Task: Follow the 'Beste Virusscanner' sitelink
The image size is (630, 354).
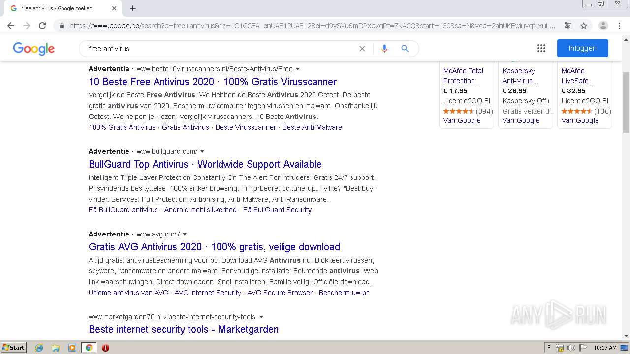Action: [x=246, y=127]
